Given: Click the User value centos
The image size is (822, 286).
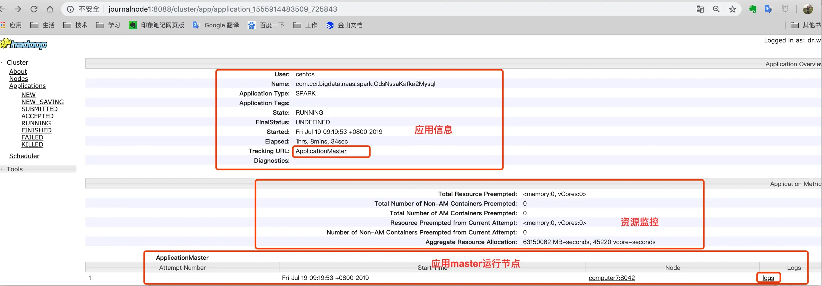Looking at the screenshot, I should coord(305,74).
